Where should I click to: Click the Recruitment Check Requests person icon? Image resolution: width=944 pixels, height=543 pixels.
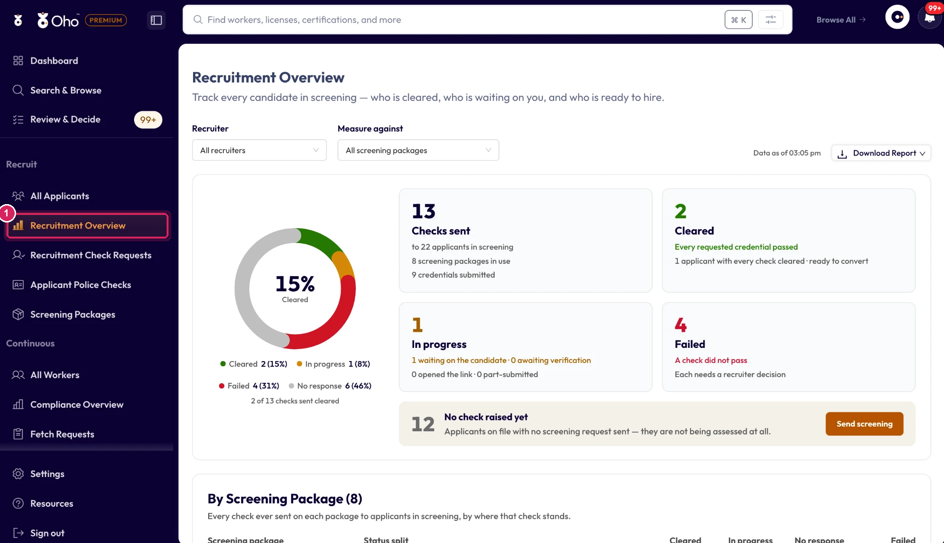(18, 255)
